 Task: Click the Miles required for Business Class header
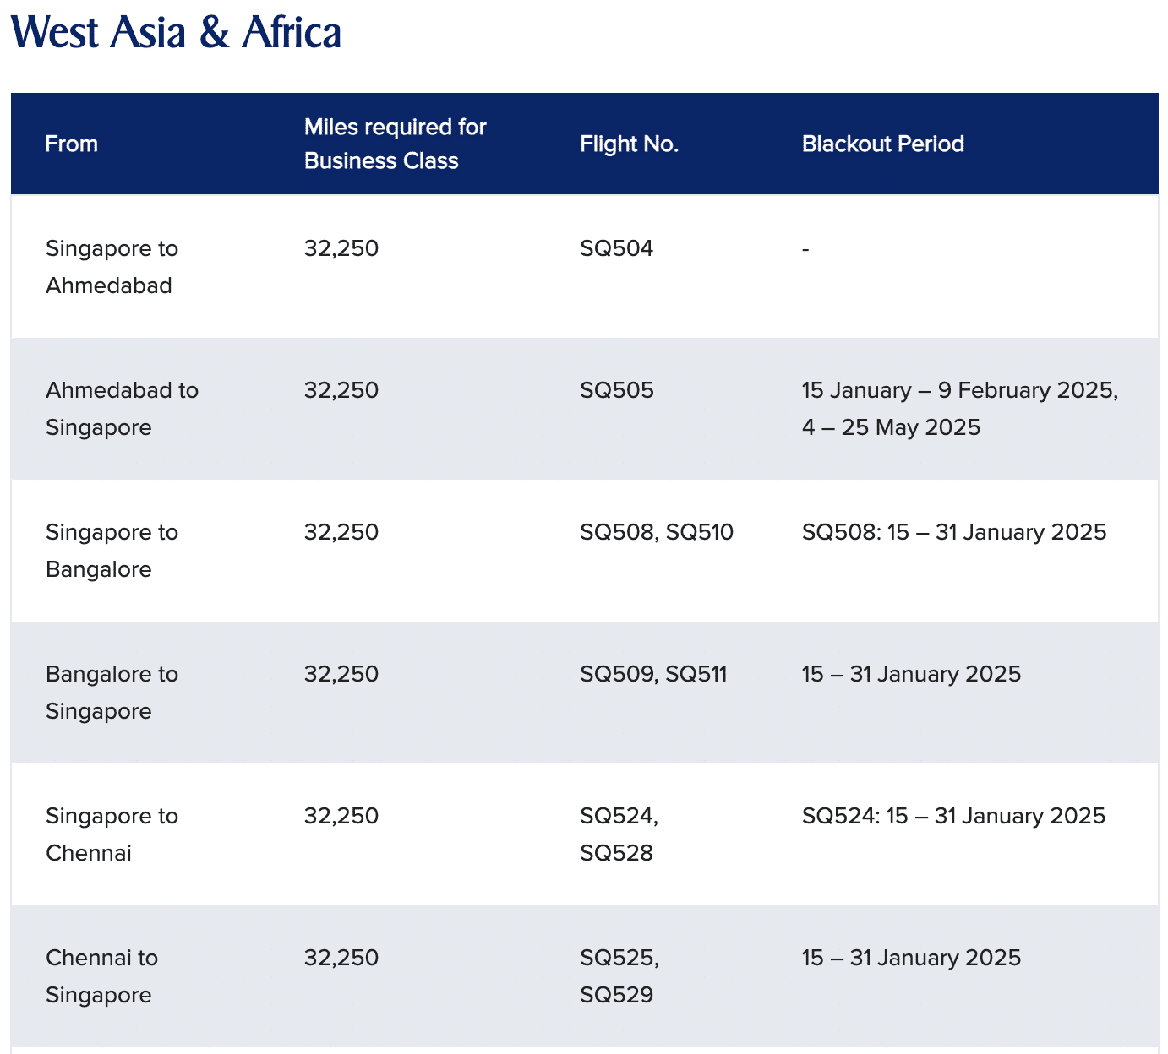pyautogui.click(x=395, y=144)
